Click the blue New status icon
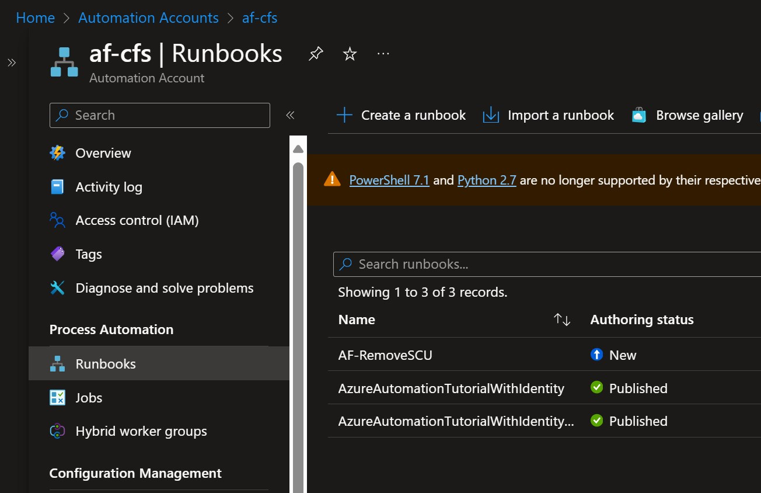 click(x=596, y=354)
